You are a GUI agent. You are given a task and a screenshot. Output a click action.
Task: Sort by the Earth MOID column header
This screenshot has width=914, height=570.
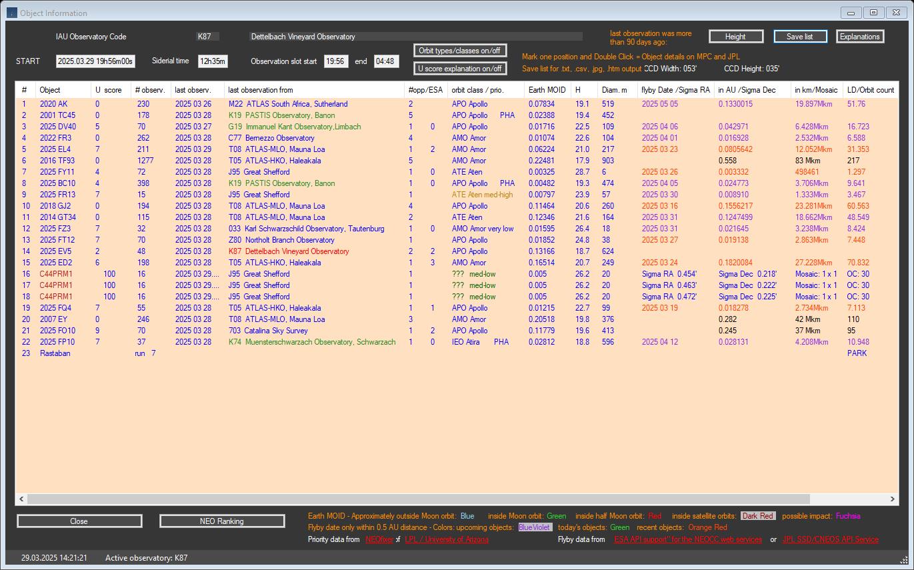548,90
